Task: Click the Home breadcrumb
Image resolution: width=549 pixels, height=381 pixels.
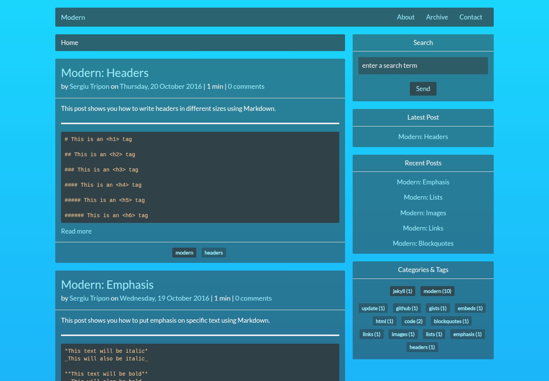Action: click(69, 43)
